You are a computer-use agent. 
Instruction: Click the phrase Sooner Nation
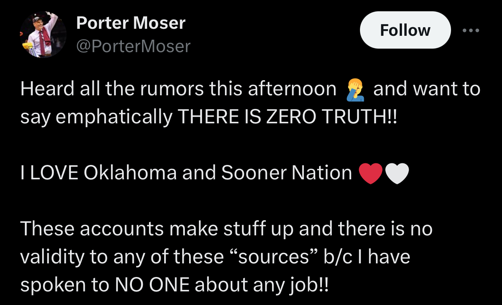[x=286, y=173]
